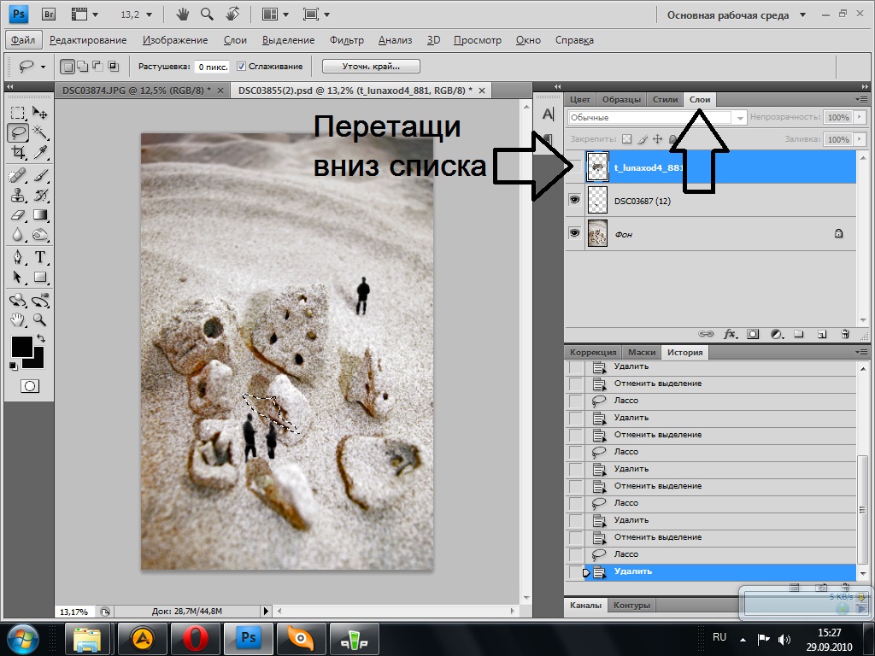The image size is (875, 656).
Task: Launch Adobe Bridge from the top bar
Action: click(x=49, y=15)
